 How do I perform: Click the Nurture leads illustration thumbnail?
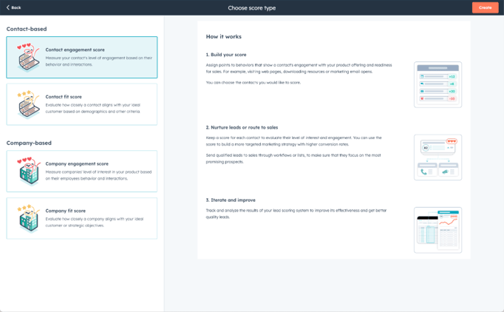437,157
